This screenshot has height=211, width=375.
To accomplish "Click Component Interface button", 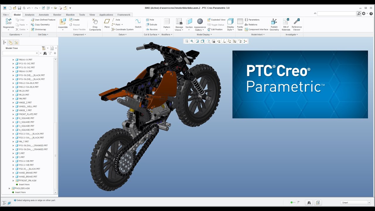I will click(x=256, y=29).
